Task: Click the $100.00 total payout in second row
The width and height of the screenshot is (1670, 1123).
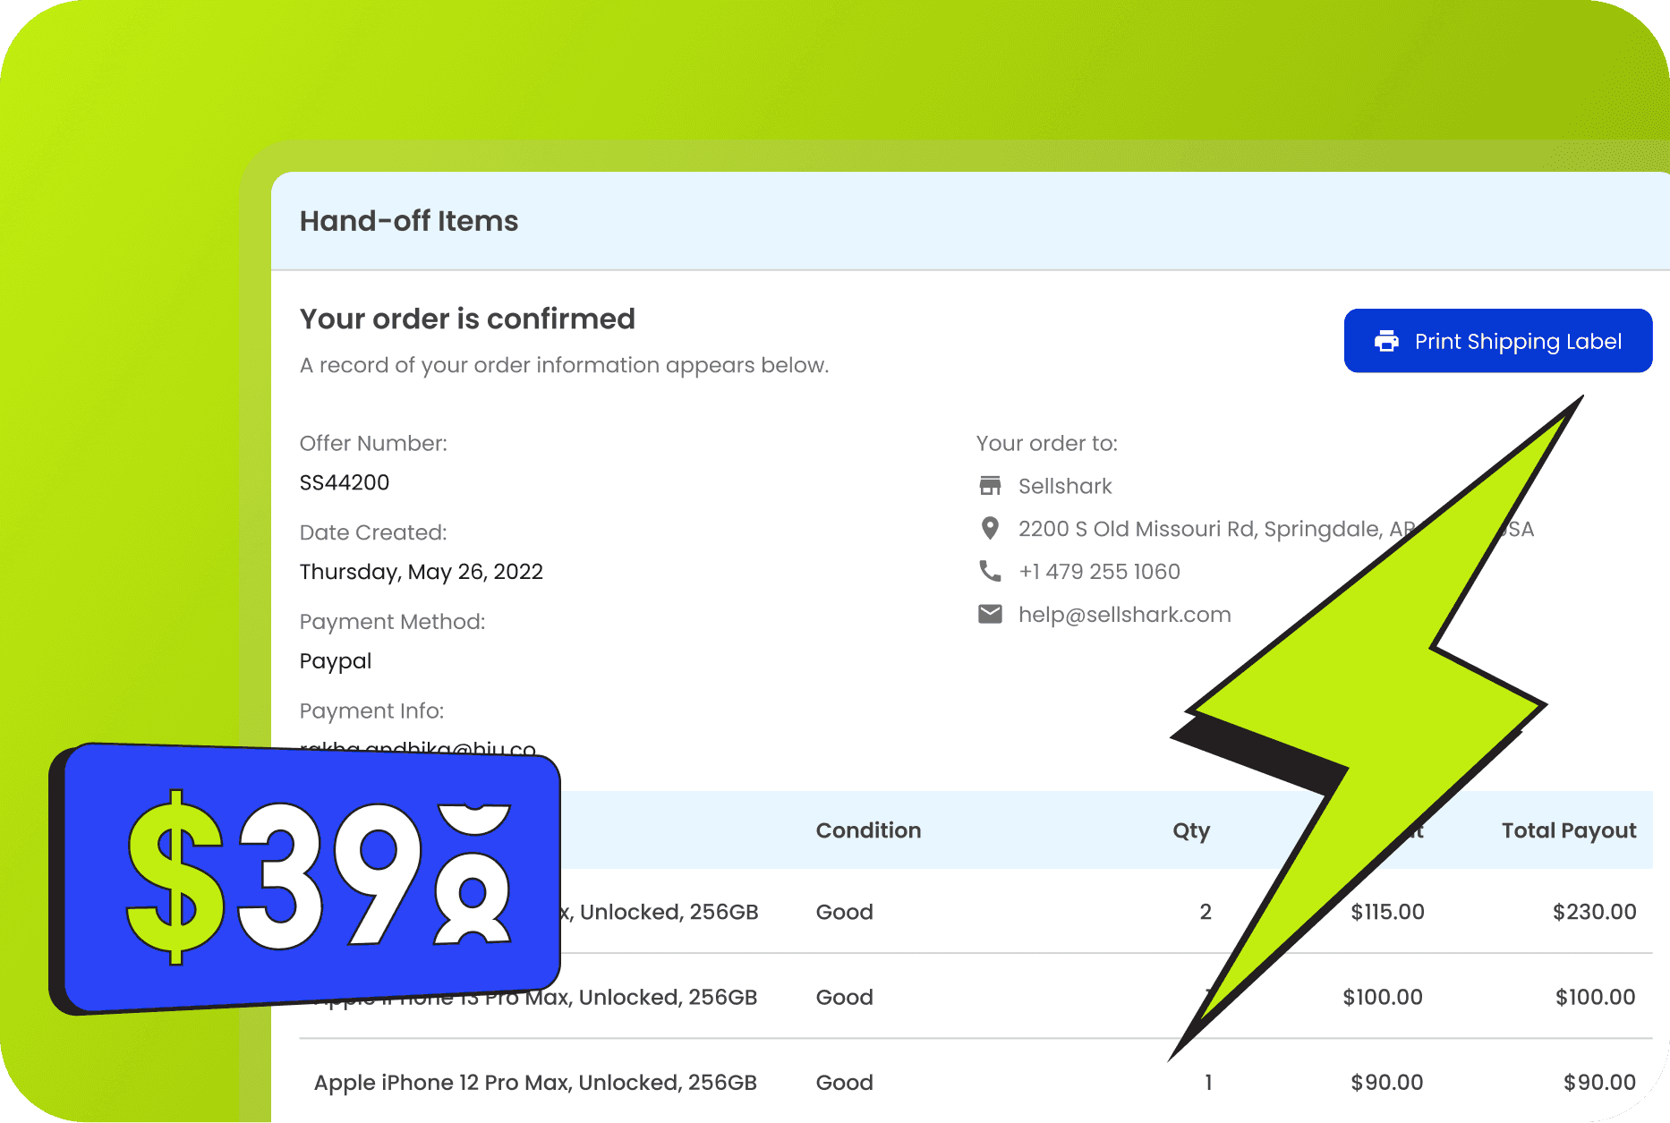Action: pos(1595,997)
